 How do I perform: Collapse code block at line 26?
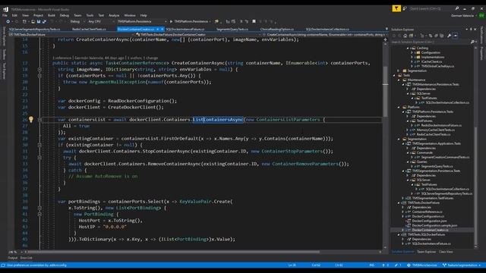click(39, 120)
